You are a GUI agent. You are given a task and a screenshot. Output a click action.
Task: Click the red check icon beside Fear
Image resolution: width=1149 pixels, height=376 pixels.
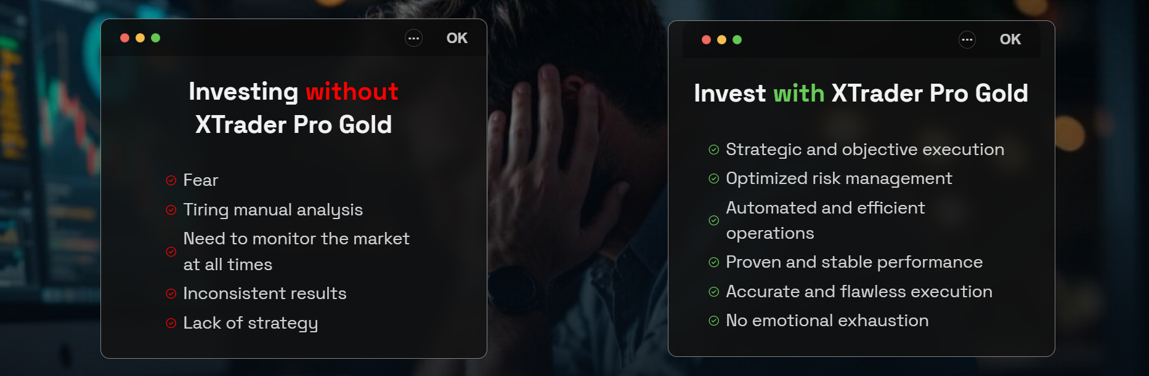pyautogui.click(x=171, y=180)
